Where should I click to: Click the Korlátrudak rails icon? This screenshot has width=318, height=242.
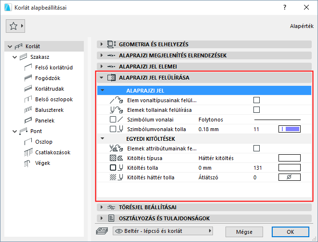pyautogui.click(x=28, y=88)
